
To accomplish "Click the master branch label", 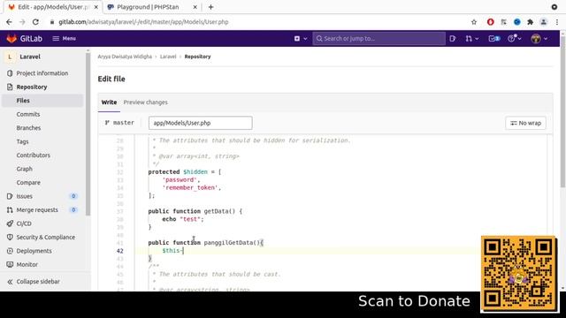I will tap(119, 123).
